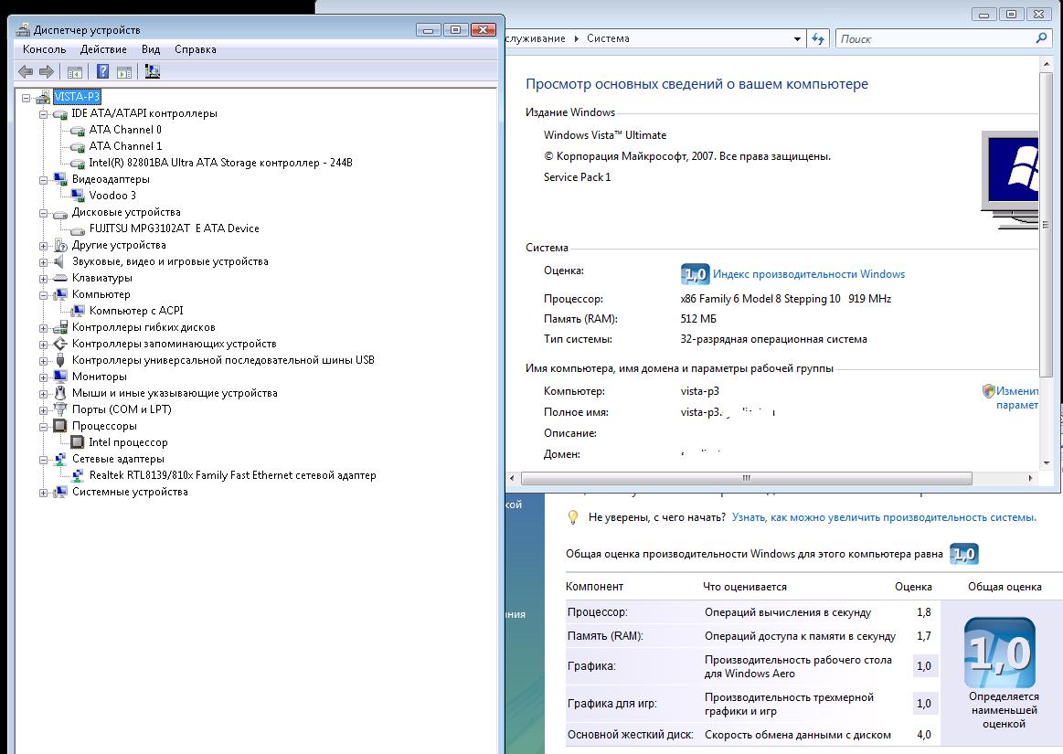Select Контроллеры запоминающих устройств tree item
1063x754 pixels.
tap(175, 344)
